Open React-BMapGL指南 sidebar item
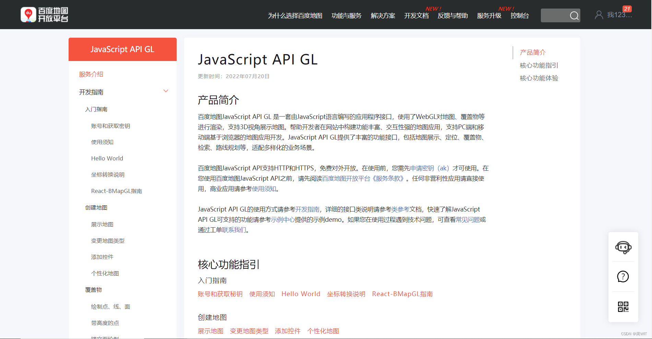Image resolution: width=652 pixels, height=339 pixels. (117, 191)
